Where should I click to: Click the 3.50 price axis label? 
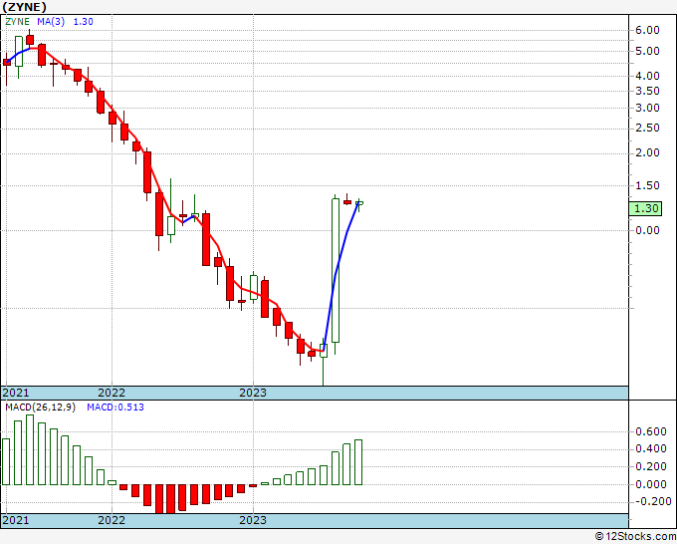(x=647, y=92)
